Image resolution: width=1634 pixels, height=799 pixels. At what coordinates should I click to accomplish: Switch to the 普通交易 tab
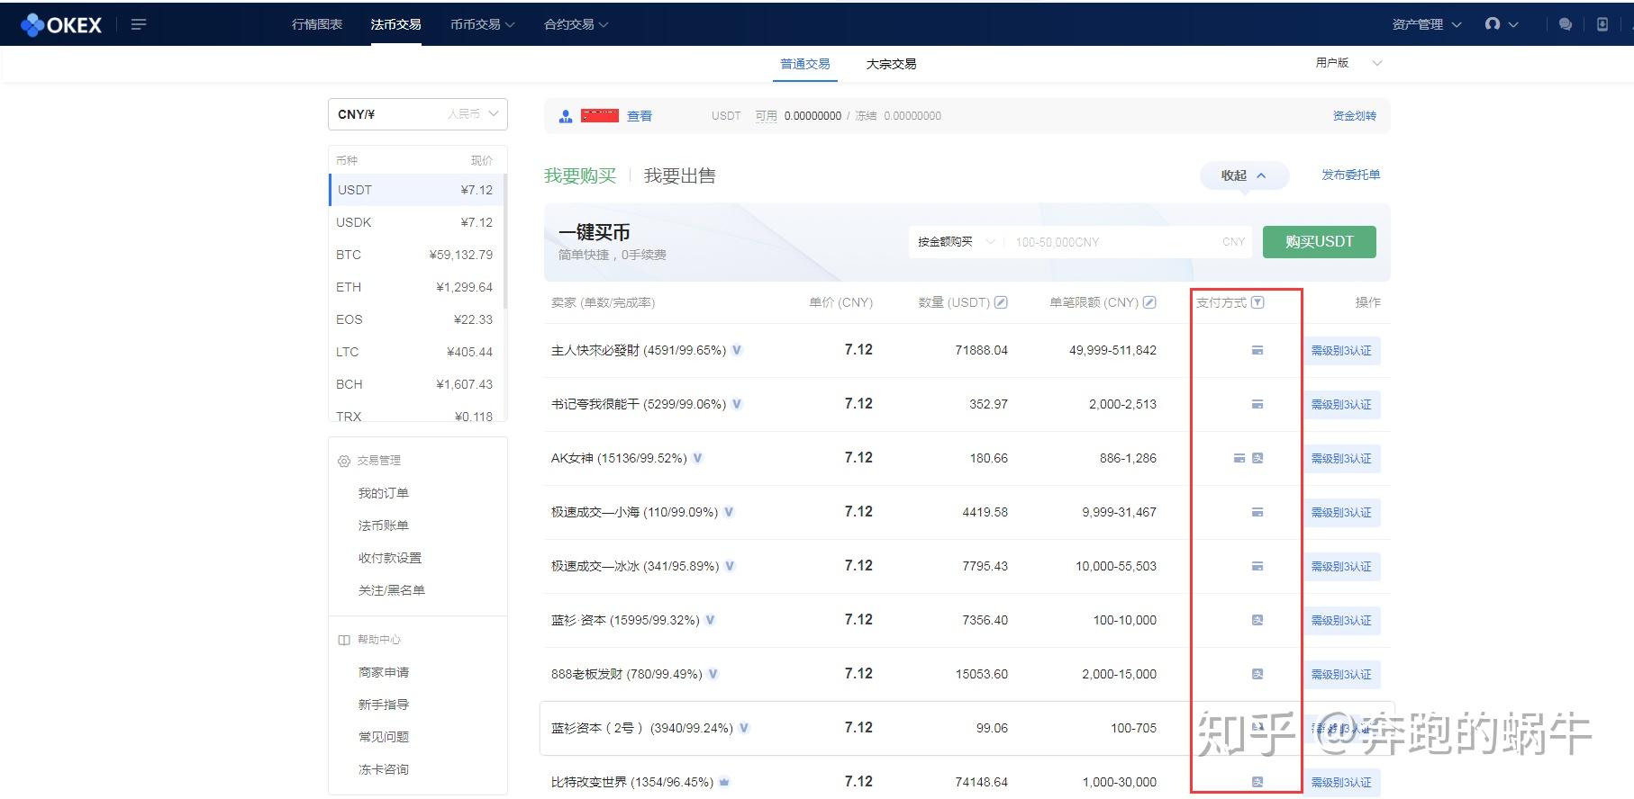coord(805,64)
